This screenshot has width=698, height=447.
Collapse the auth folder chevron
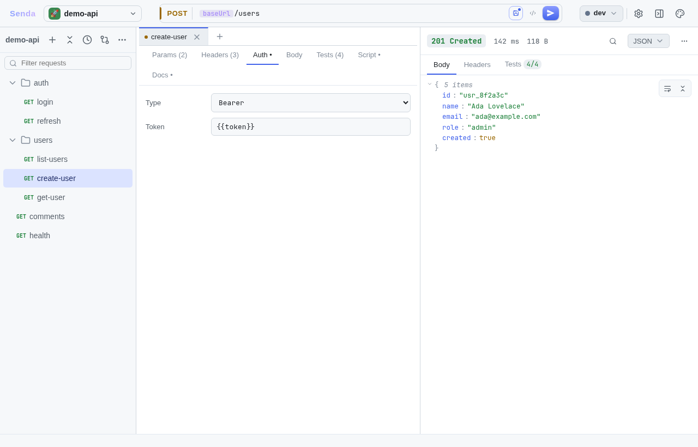click(x=13, y=83)
